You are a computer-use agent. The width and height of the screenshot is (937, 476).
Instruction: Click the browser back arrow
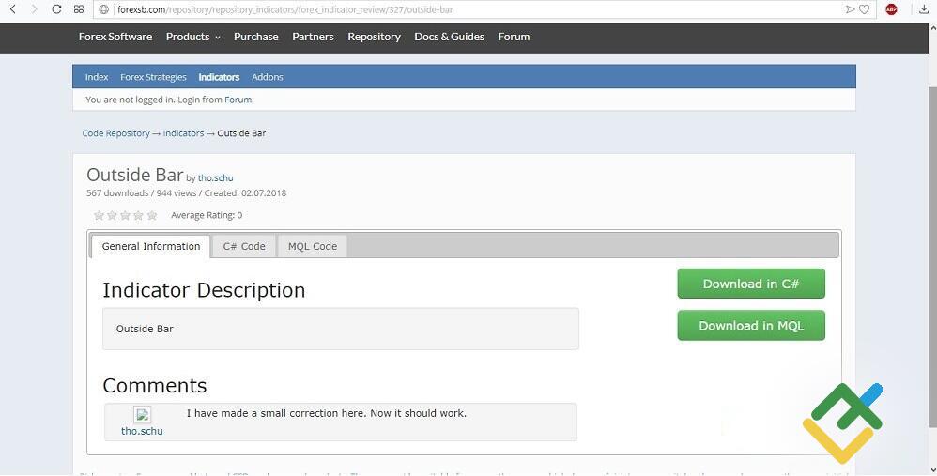(12, 9)
